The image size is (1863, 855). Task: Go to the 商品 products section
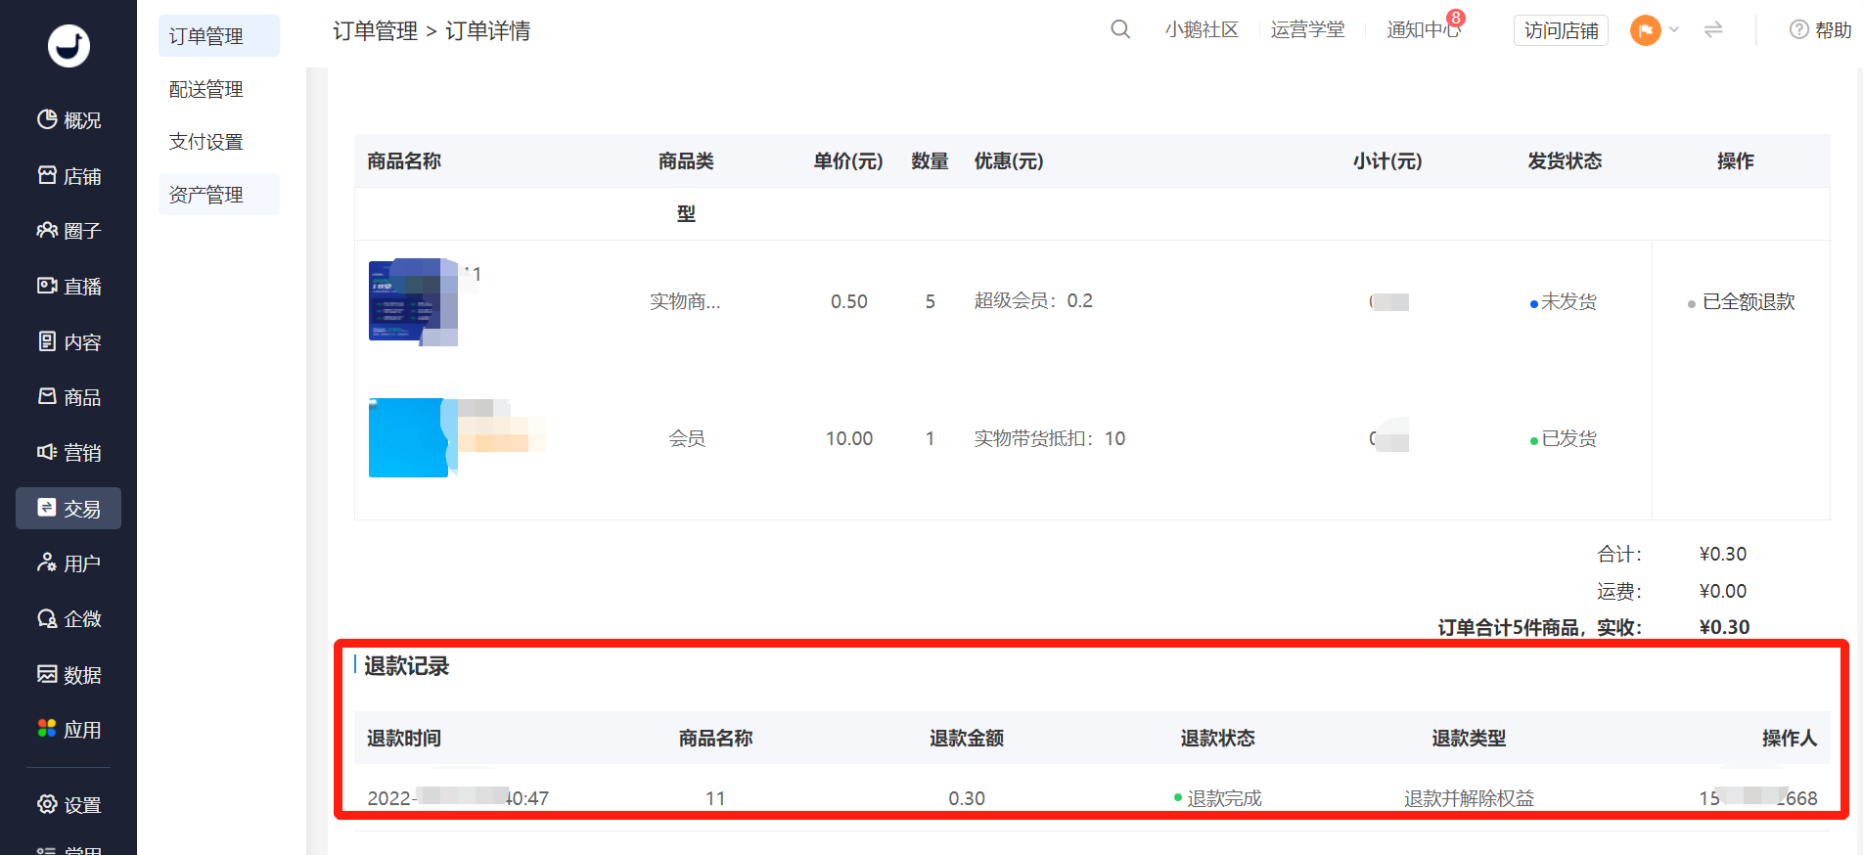pos(68,397)
